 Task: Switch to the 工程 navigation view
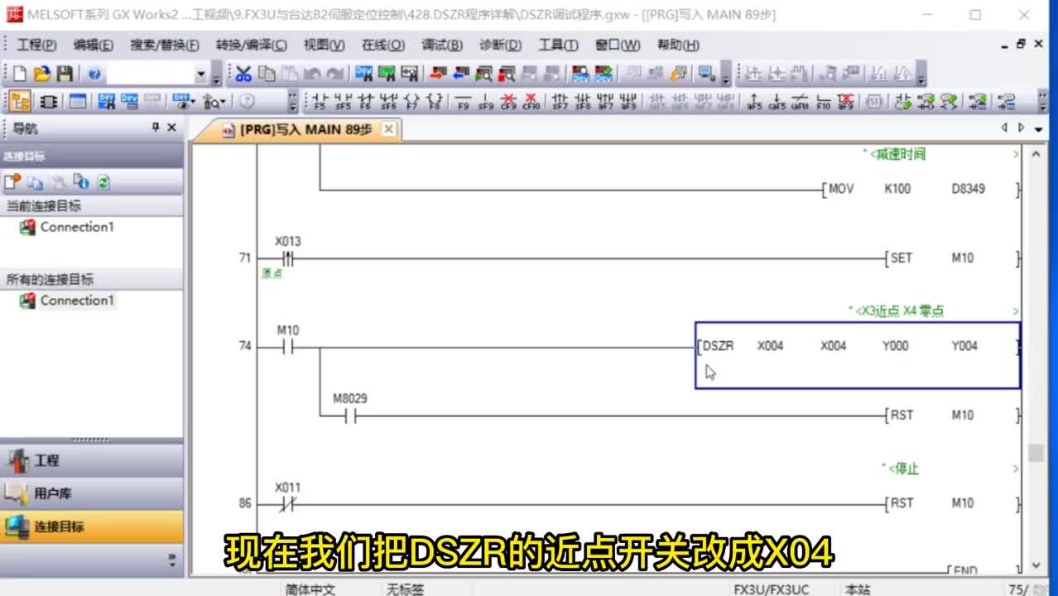pos(91,460)
